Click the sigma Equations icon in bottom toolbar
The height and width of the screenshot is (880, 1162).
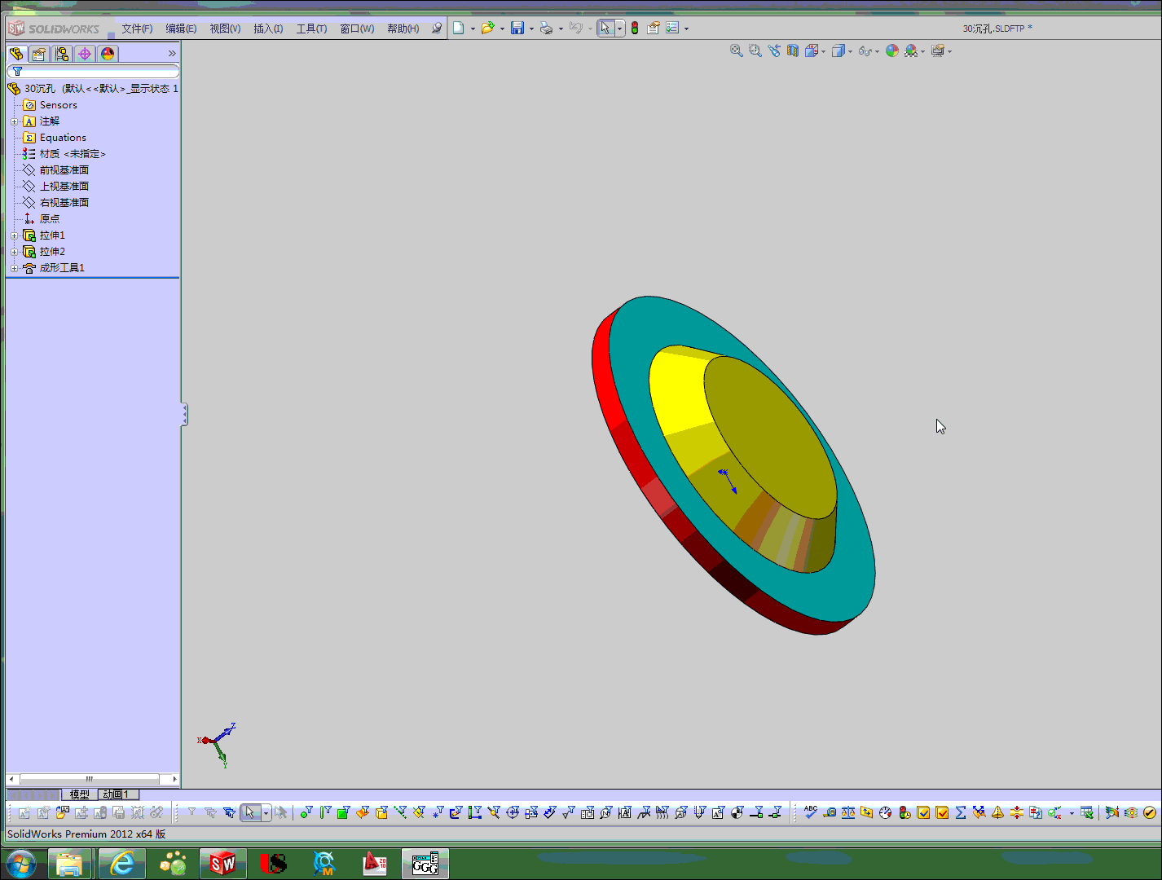tap(961, 812)
